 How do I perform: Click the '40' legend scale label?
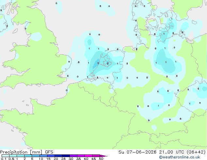click(x=86, y=159)
